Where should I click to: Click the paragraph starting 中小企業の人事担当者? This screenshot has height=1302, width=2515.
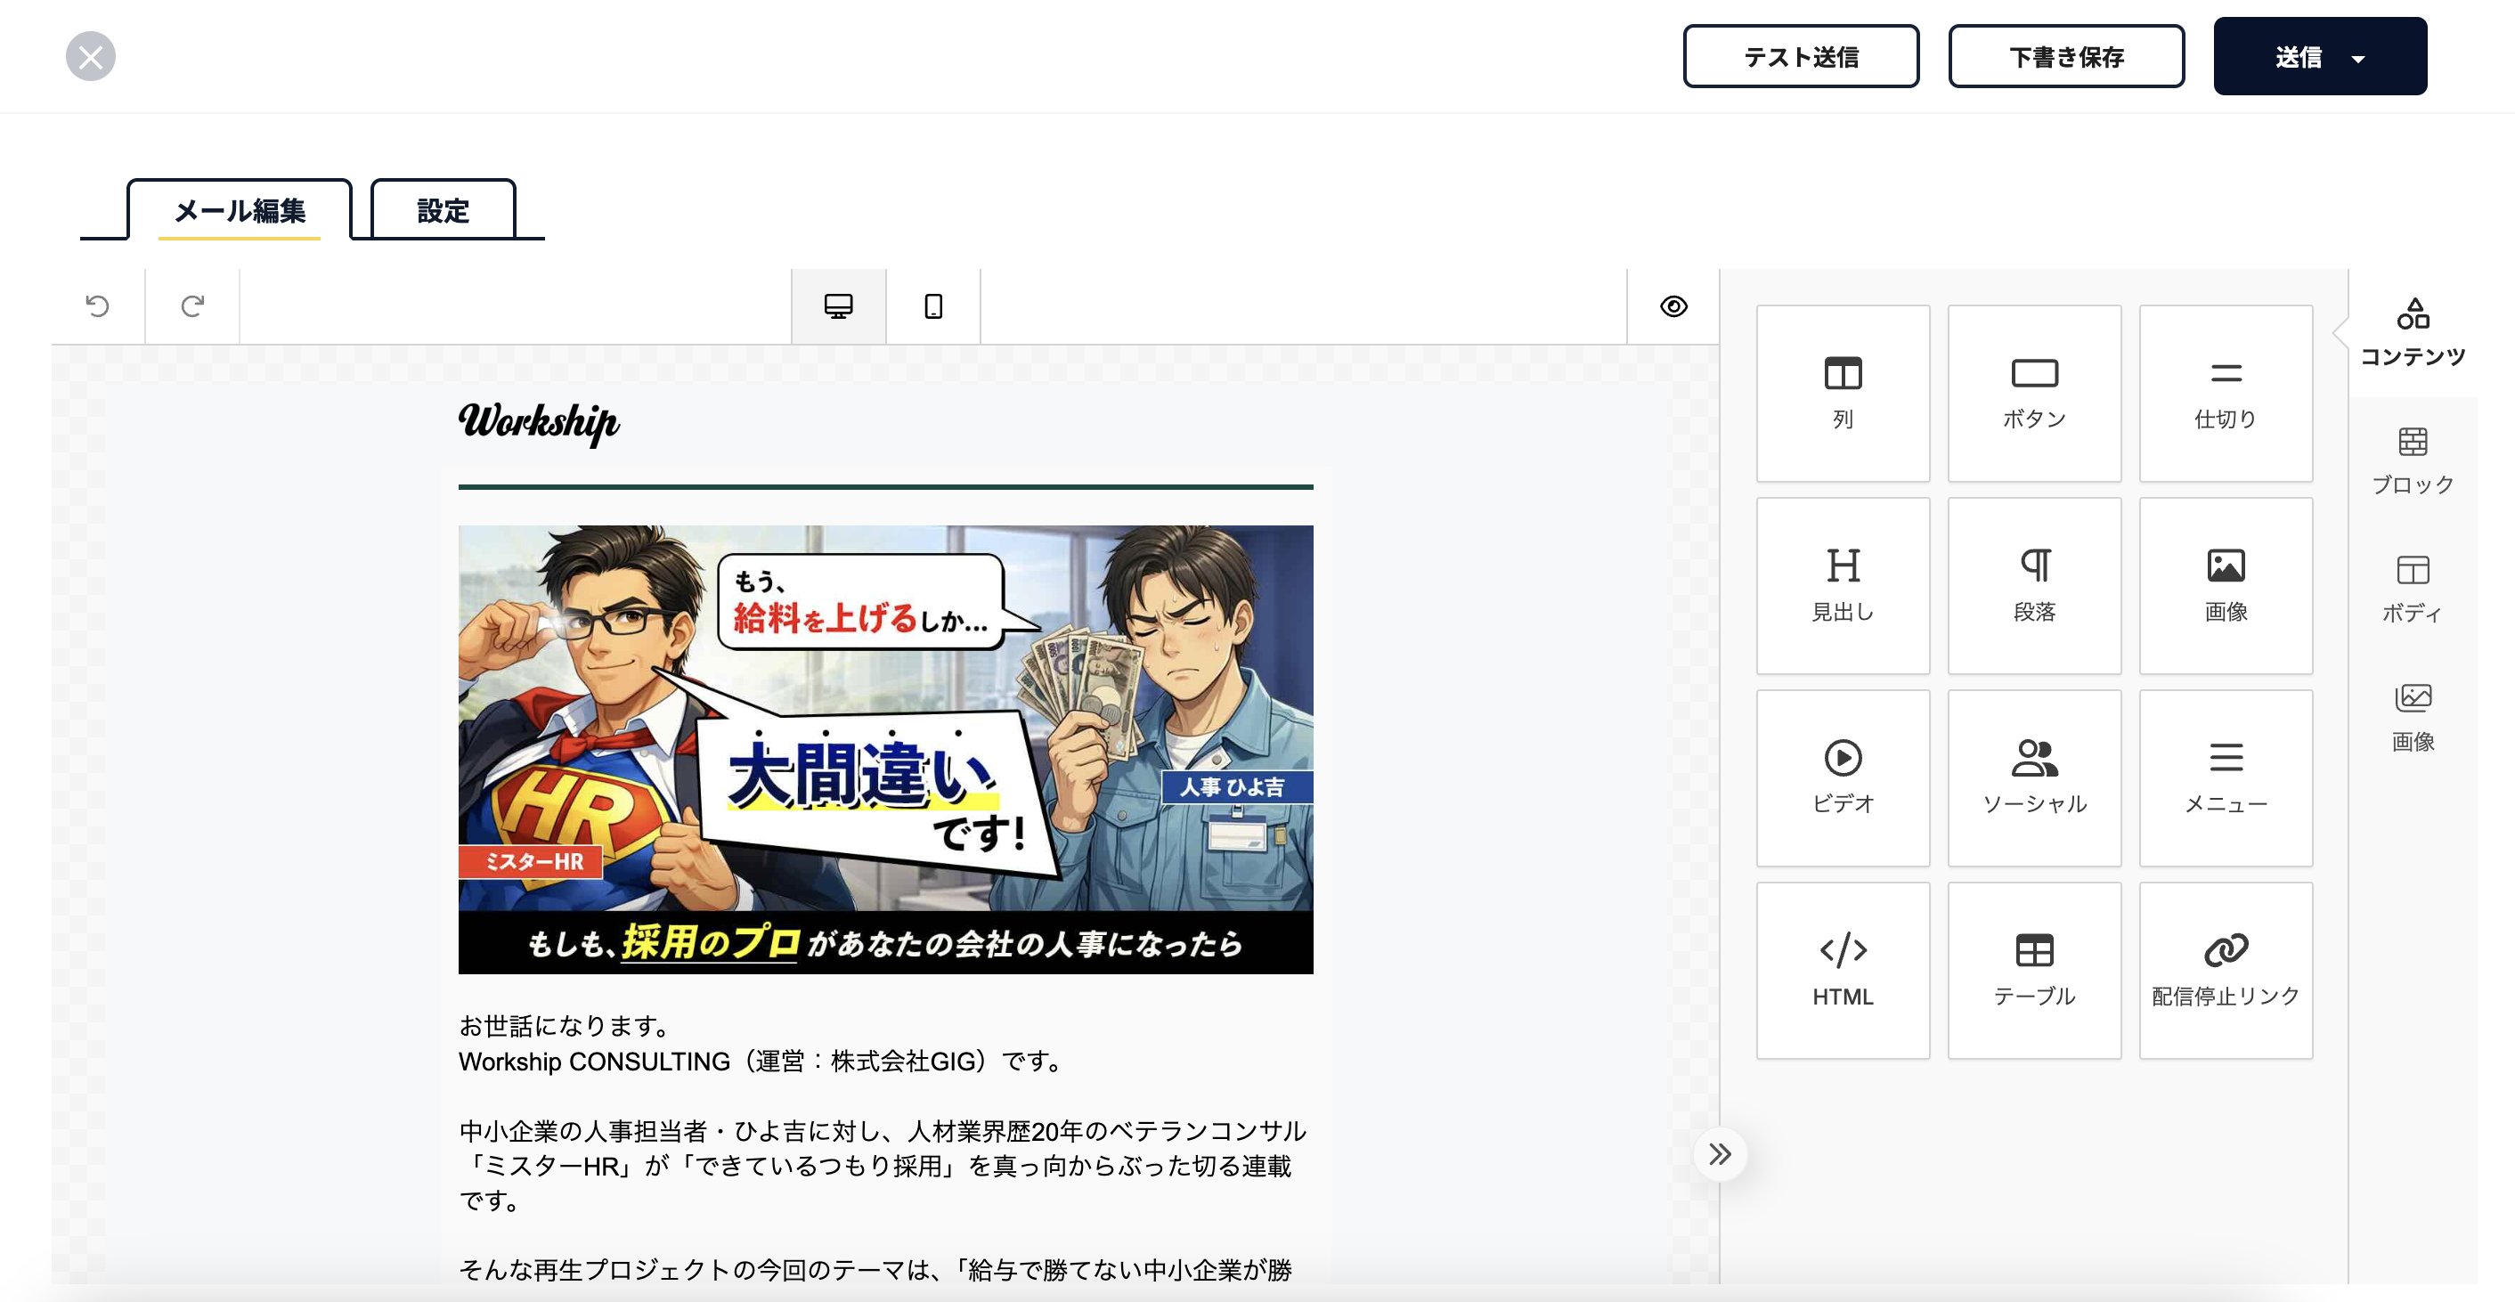(x=883, y=1166)
